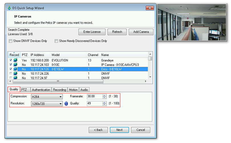Click the DS Quick Setup Wizard title icon
The height and width of the screenshot is (143, 231).
click(x=9, y=8)
